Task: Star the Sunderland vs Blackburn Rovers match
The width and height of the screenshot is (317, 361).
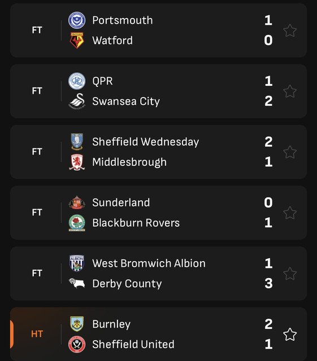Action: (290, 213)
